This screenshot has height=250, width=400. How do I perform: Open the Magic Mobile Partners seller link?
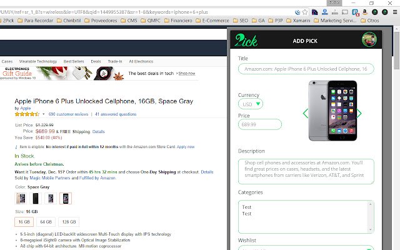click(50, 177)
